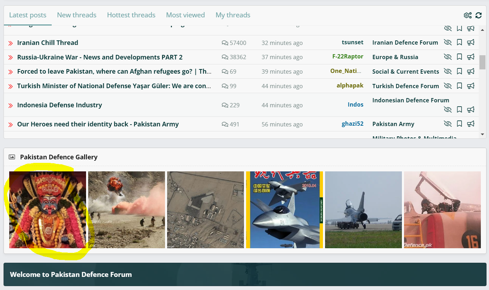The image size is (489, 290).
Task: Click the Pakistan Defence Gallery image icon
Action: click(12, 157)
